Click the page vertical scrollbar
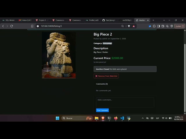The width and height of the screenshot is (186, 139). point(185,78)
